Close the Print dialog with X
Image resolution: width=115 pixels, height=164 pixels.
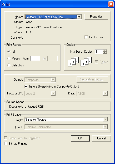tap(111, 4)
